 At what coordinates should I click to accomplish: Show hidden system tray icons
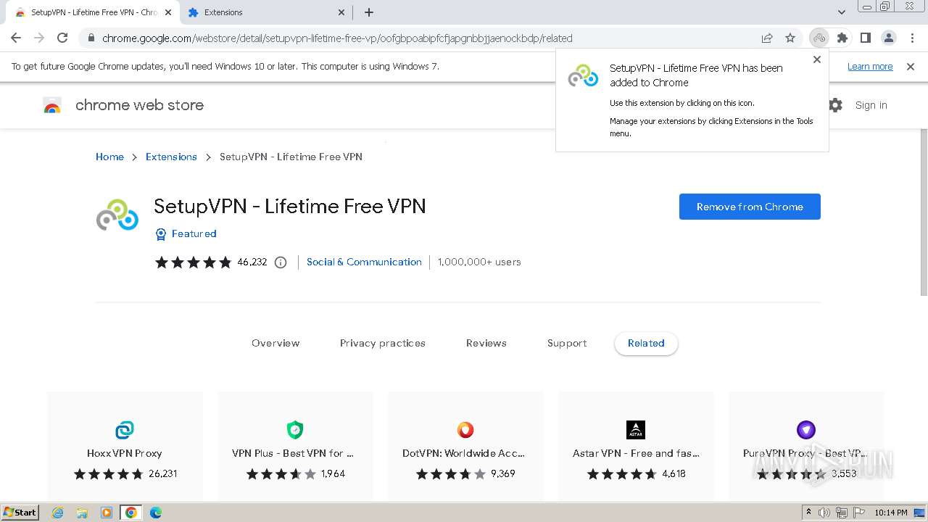808,513
